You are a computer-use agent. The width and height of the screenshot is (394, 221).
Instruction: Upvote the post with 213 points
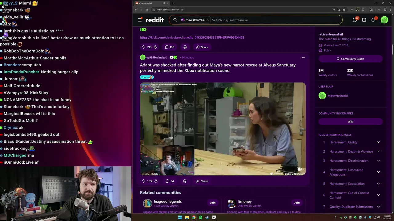coord(143,47)
